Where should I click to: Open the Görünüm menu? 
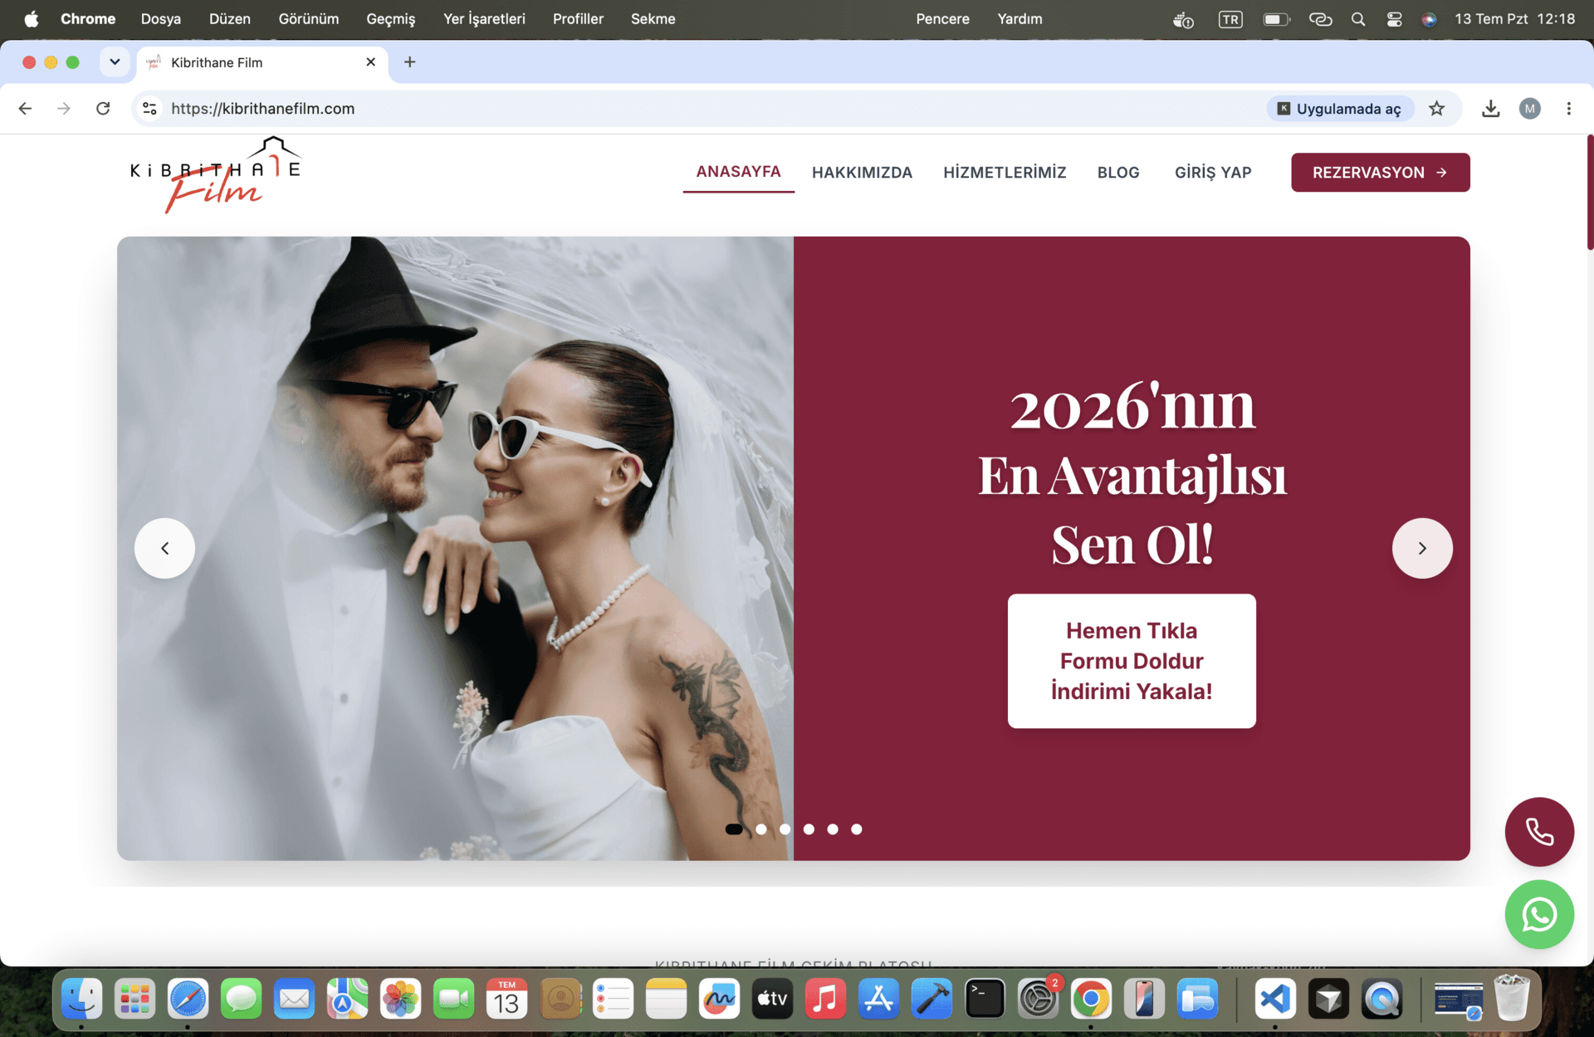(309, 18)
